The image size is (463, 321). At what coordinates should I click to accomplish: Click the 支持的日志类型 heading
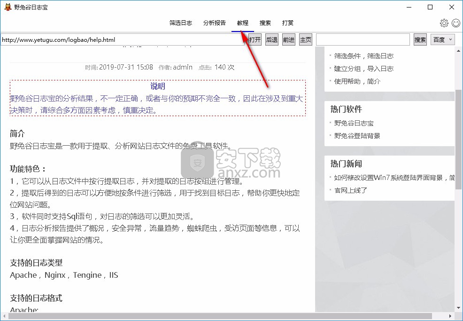click(x=36, y=263)
